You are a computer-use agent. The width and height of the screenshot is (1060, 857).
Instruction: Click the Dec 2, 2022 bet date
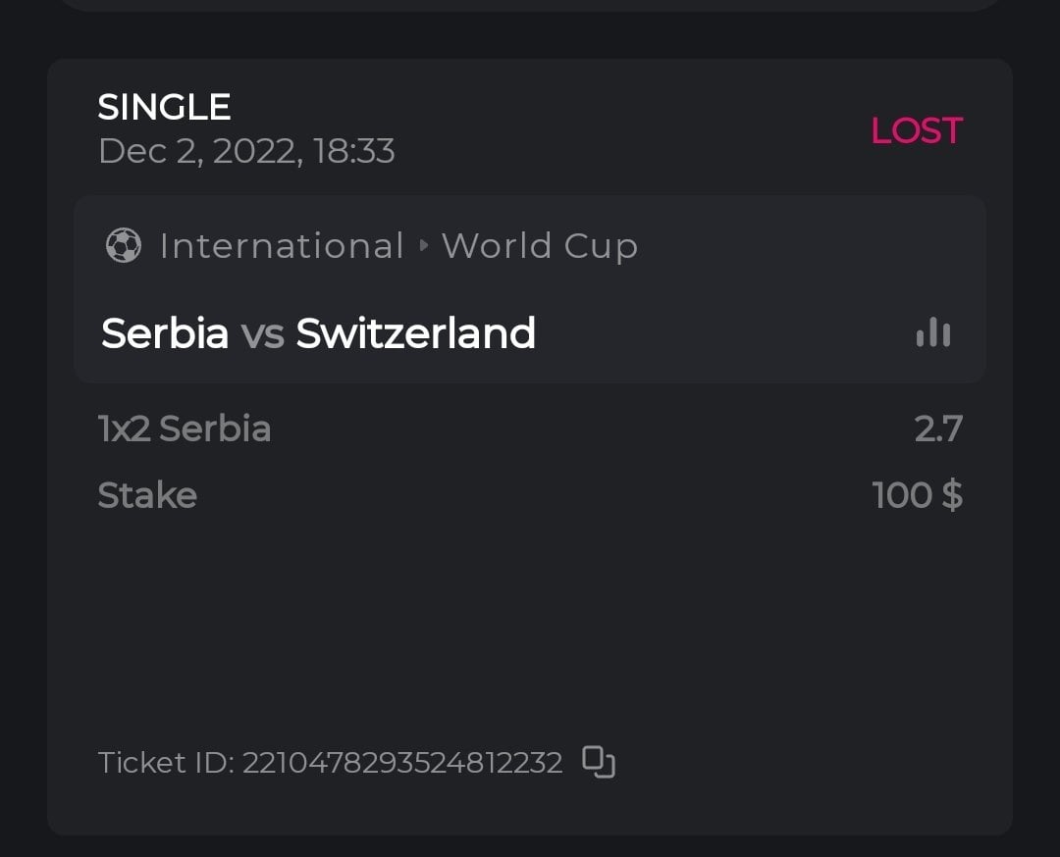[x=196, y=151]
